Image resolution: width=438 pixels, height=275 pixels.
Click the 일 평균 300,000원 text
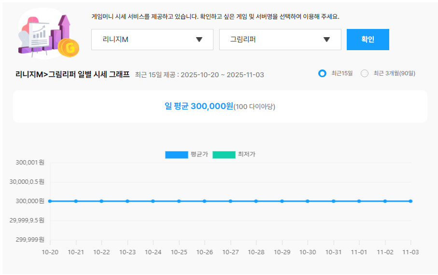[199, 106]
